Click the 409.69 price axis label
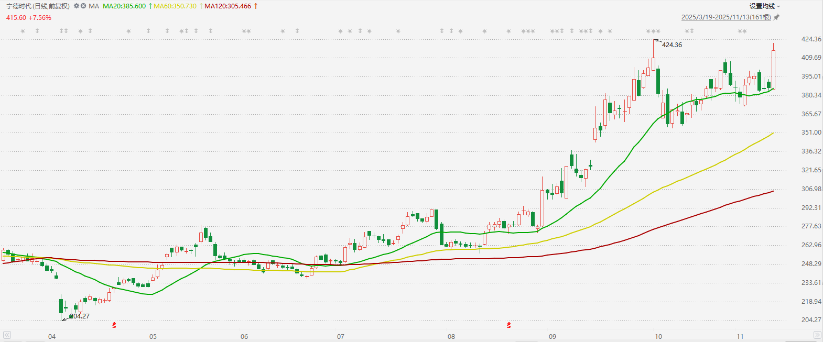 point(811,58)
